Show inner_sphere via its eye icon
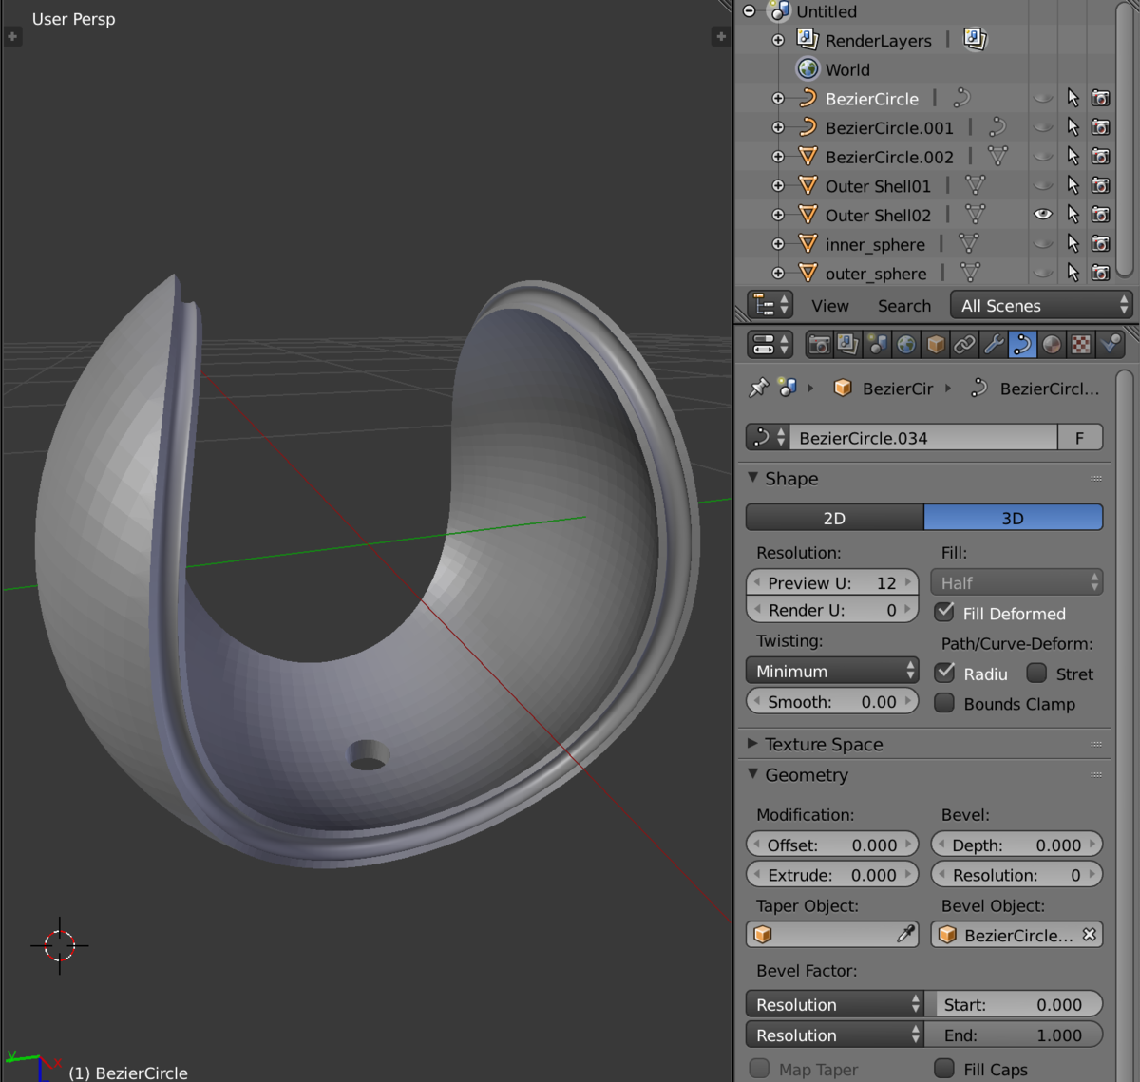This screenshot has height=1082, width=1140. pos(1043,244)
